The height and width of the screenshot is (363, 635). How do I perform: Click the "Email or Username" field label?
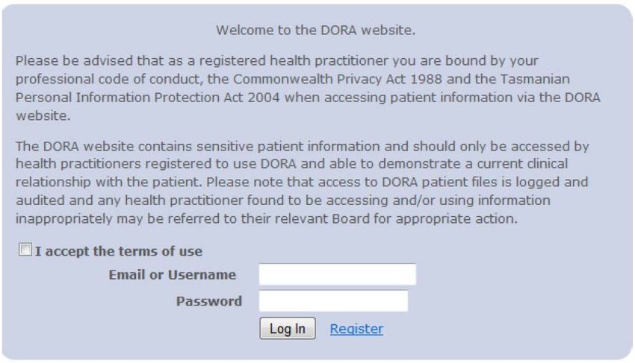[173, 275]
